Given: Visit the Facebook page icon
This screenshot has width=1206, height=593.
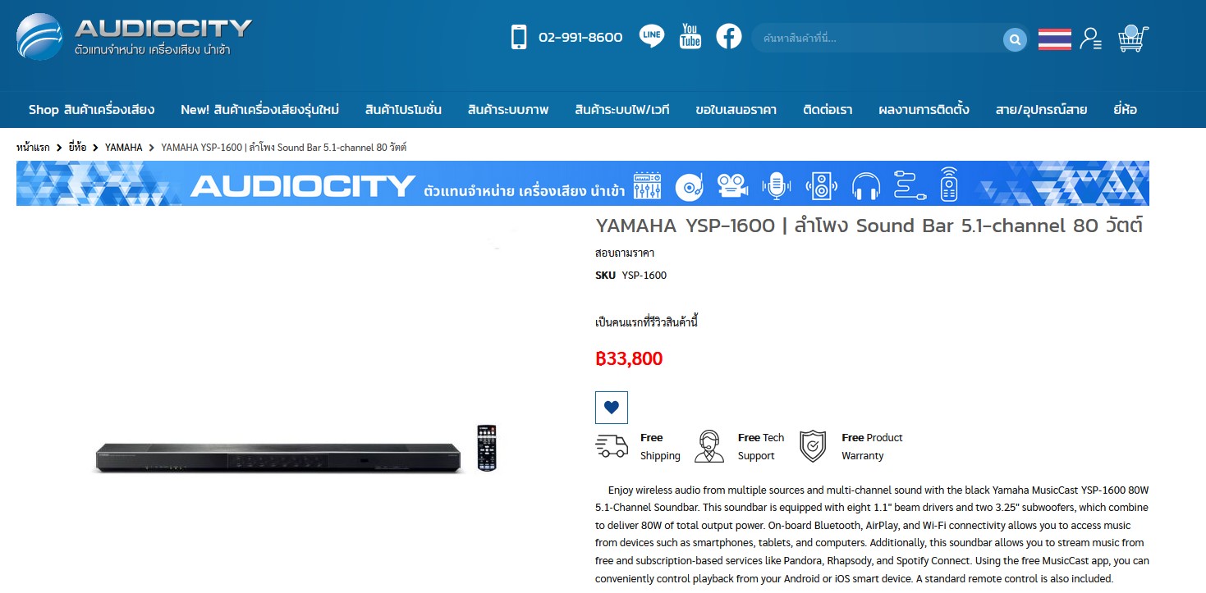Looking at the screenshot, I should tap(728, 36).
